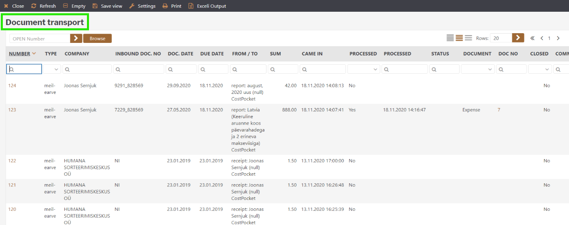This screenshot has height=225, width=569.
Task: Go to the next page chevron
Action: pyautogui.click(x=558, y=38)
